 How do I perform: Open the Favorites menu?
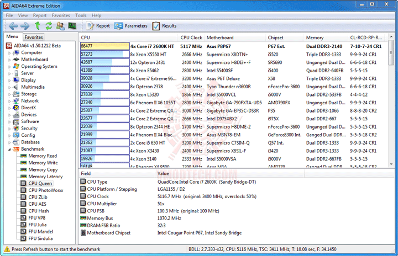click(61, 15)
